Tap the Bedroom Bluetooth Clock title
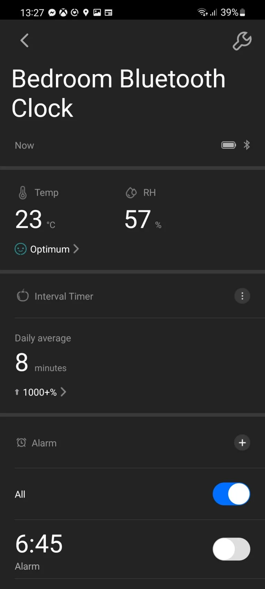This screenshot has width=265, height=589. (118, 93)
